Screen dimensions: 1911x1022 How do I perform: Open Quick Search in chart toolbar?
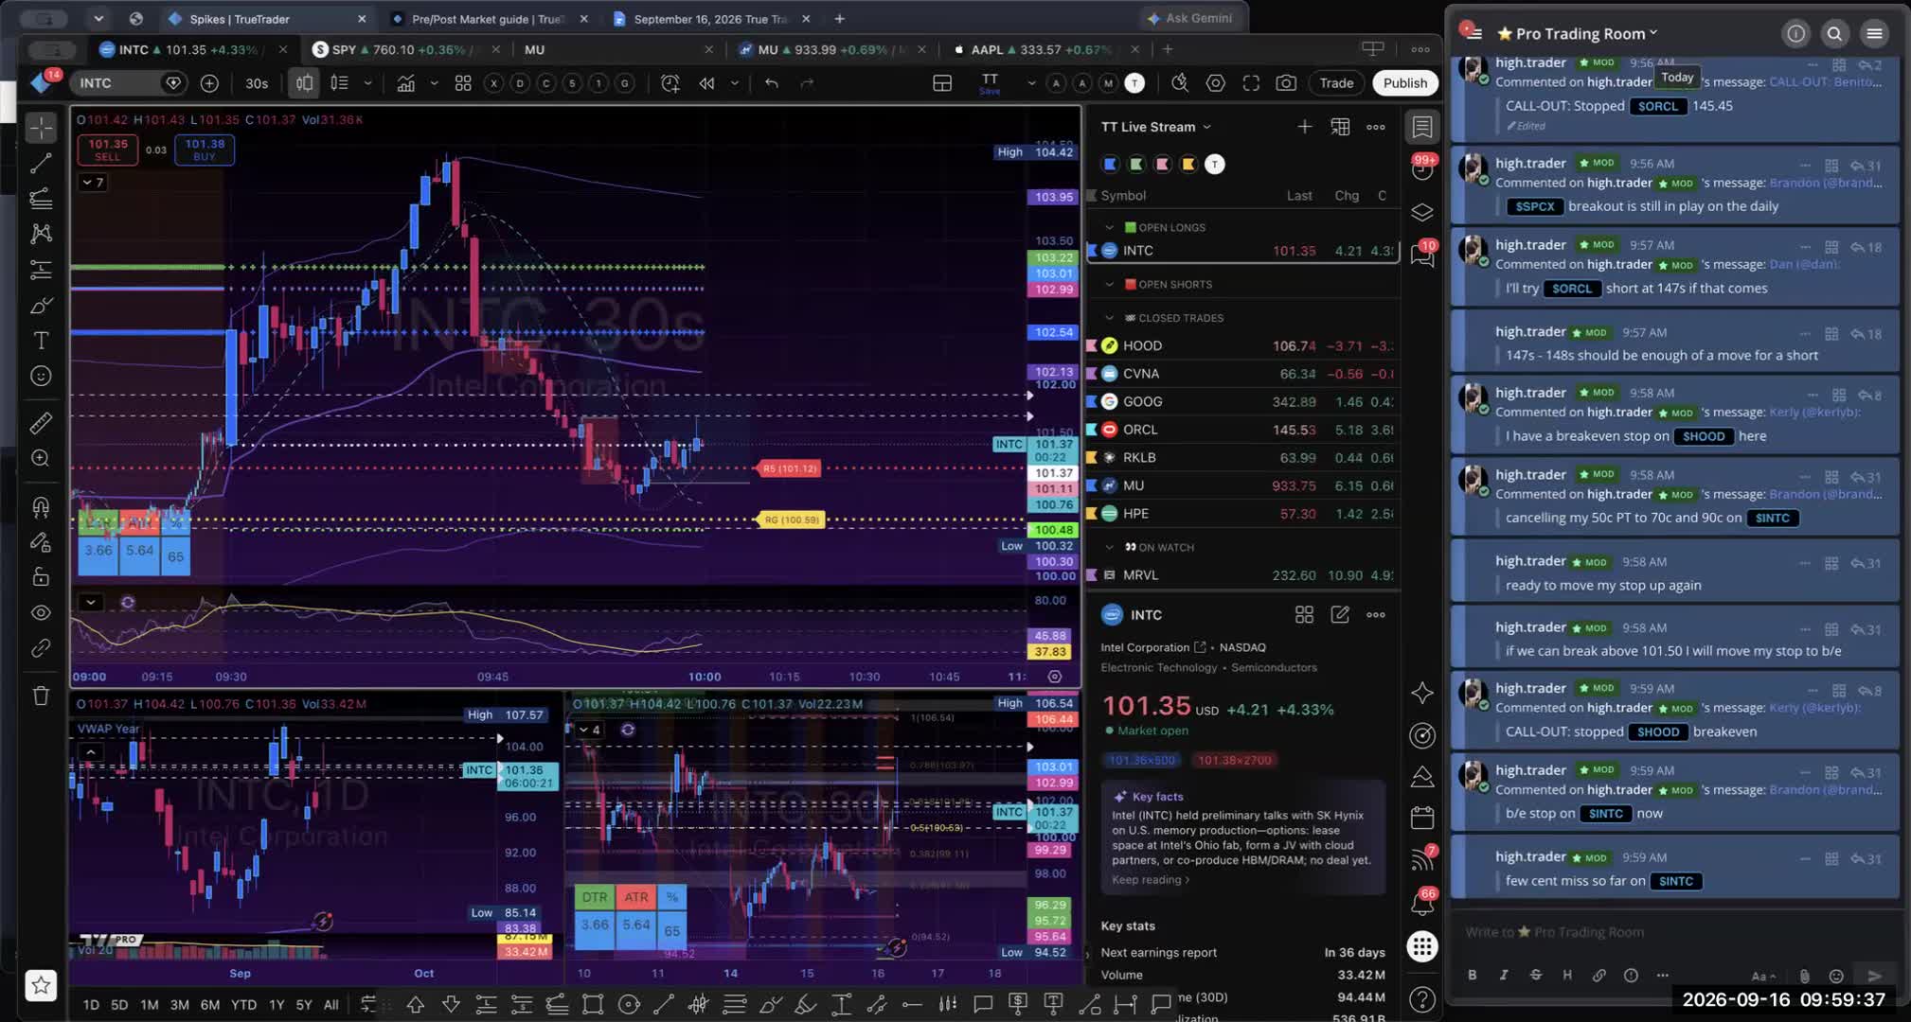(x=1180, y=83)
